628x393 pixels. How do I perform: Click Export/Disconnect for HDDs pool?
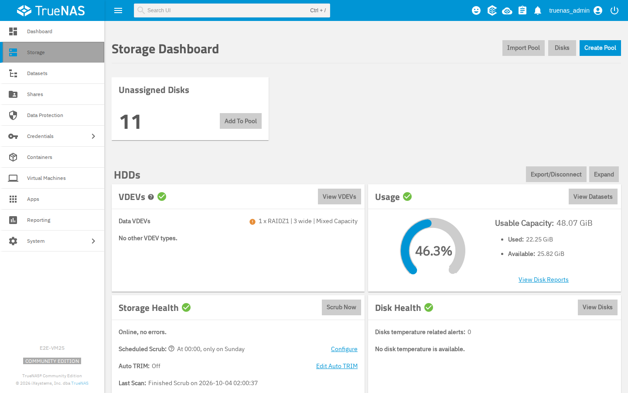pyautogui.click(x=556, y=174)
